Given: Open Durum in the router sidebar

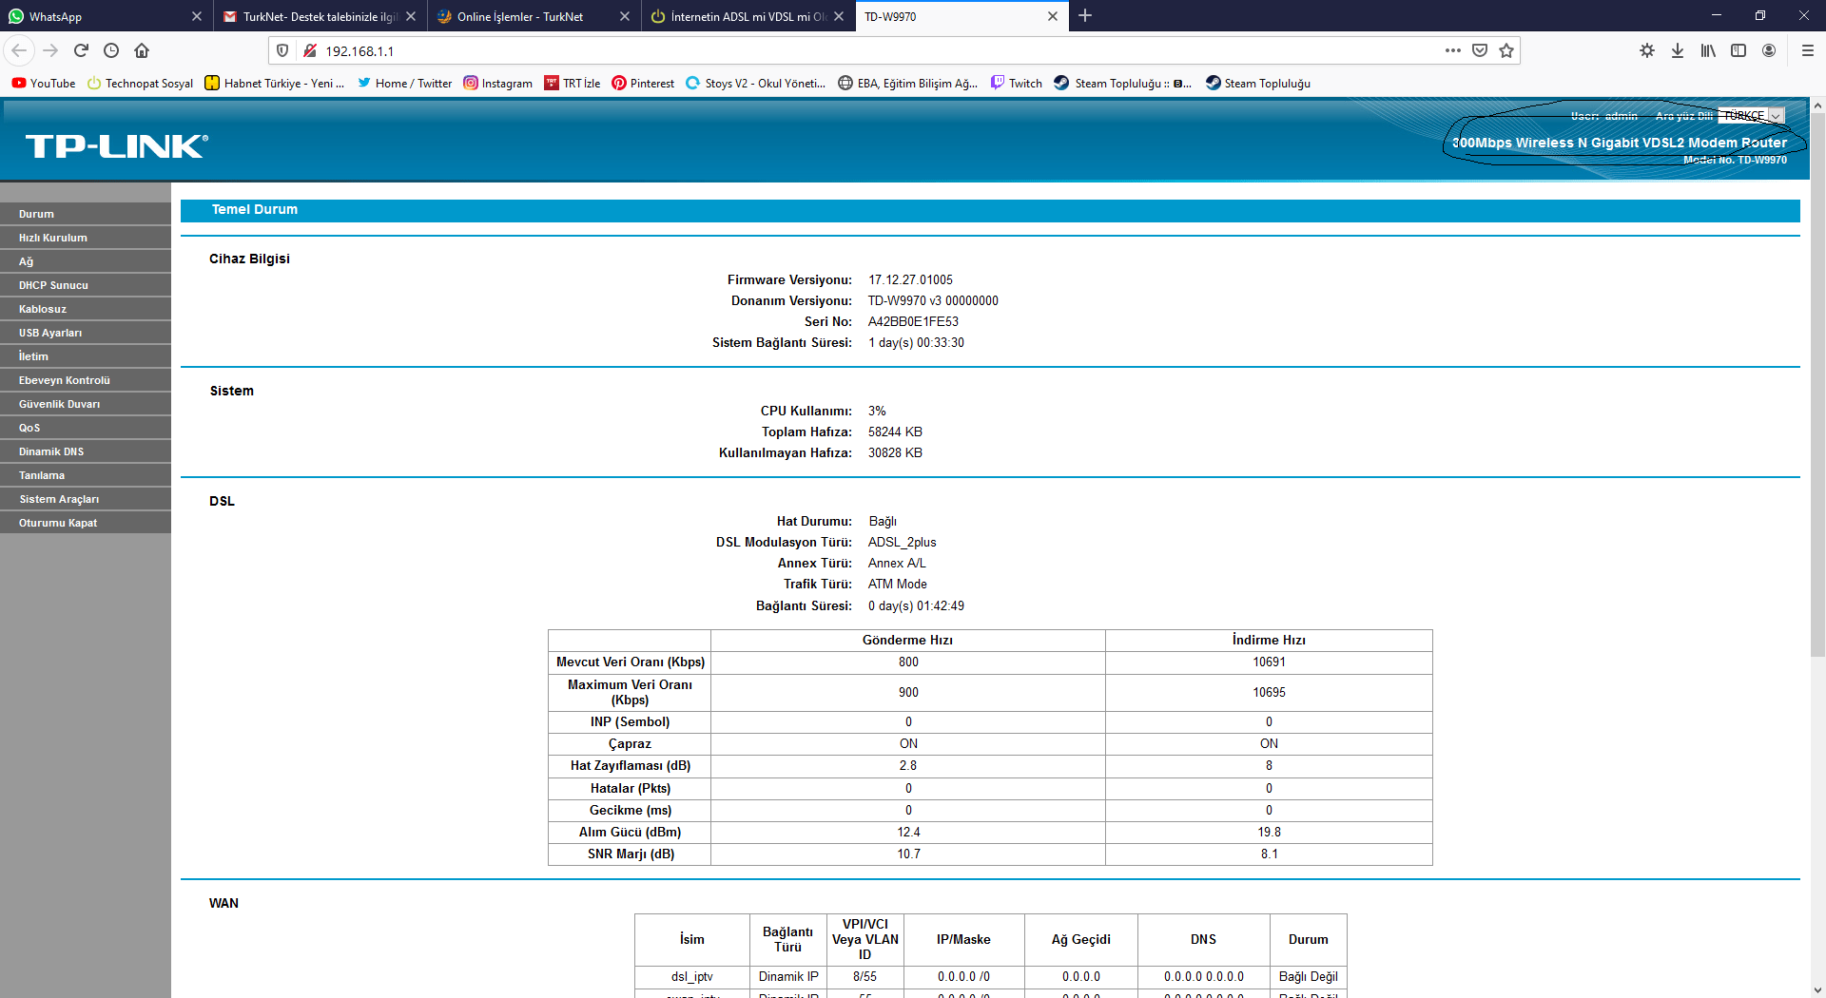Looking at the screenshot, I should point(86,214).
